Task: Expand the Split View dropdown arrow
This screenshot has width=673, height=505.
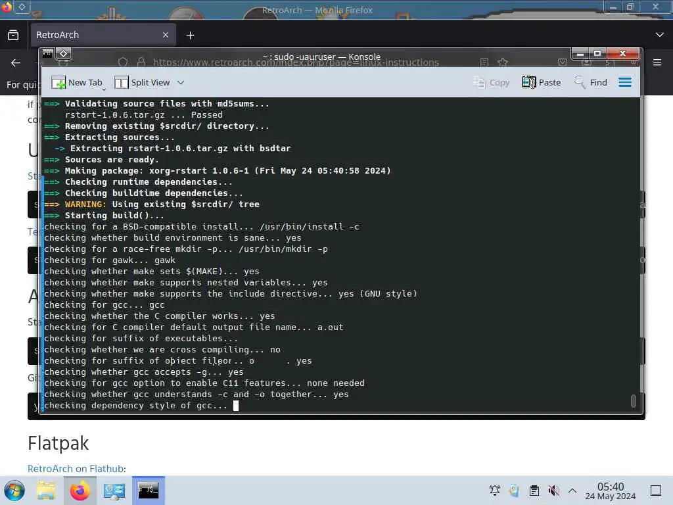Action: [x=181, y=82]
